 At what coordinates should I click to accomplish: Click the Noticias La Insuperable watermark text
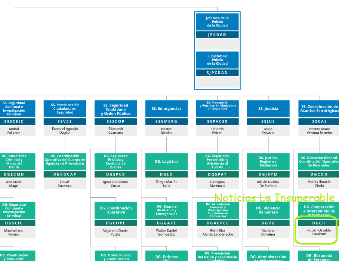pos(274,198)
